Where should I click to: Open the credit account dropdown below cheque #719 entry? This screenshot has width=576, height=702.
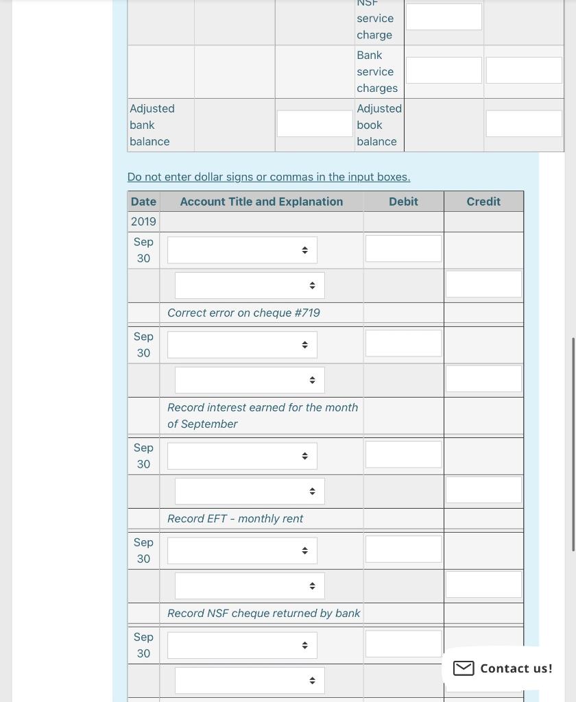point(249,285)
